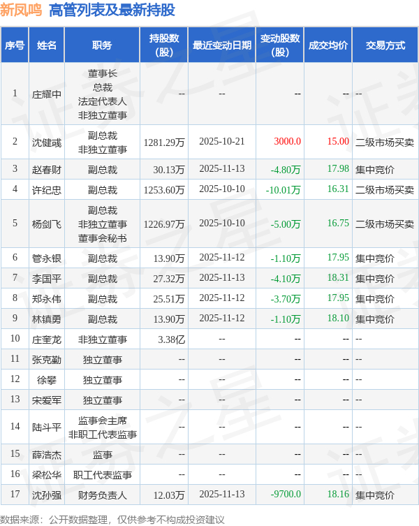
Task: Click the change value -4.10万
Action: [x=286, y=279]
